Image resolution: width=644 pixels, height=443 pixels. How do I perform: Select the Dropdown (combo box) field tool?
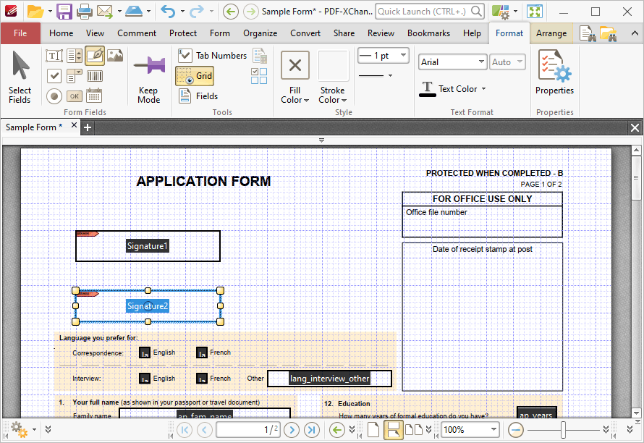[75, 76]
